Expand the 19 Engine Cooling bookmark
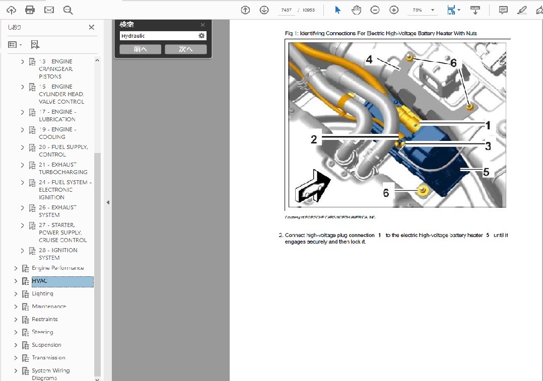This screenshot has height=381, width=543. point(23,130)
